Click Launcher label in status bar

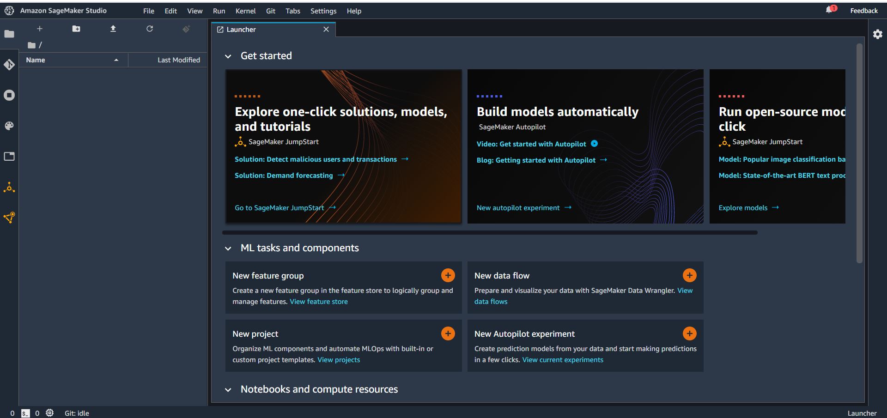(x=862, y=413)
